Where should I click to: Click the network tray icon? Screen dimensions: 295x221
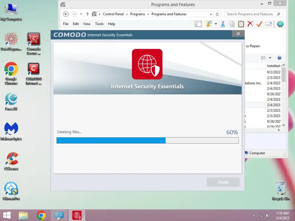tap(261, 215)
